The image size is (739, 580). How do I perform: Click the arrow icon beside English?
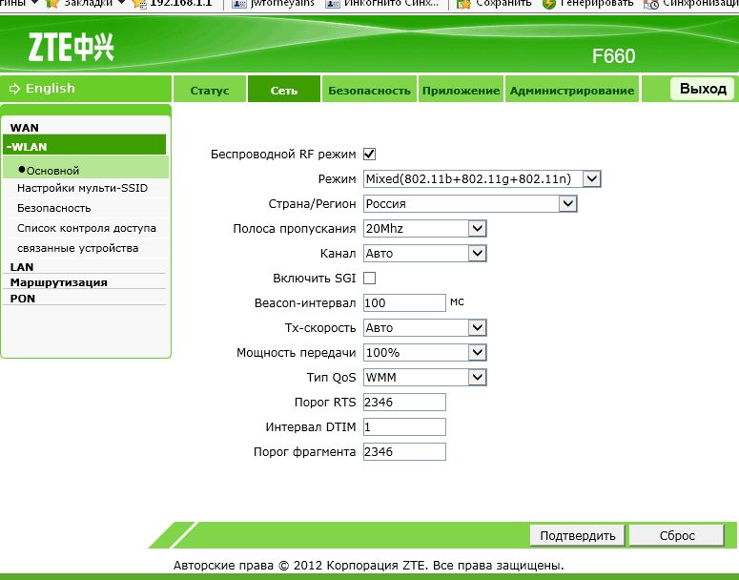(x=14, y=89)
